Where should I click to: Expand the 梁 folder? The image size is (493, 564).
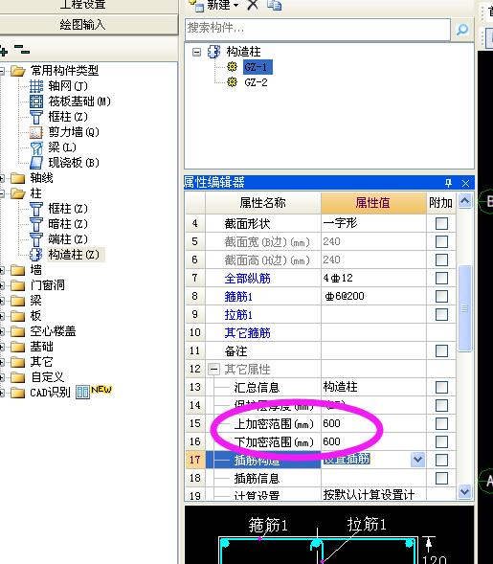pos(2,301)
